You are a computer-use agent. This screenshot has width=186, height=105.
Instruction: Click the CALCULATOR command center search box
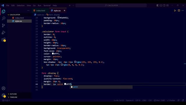(111, 5)
